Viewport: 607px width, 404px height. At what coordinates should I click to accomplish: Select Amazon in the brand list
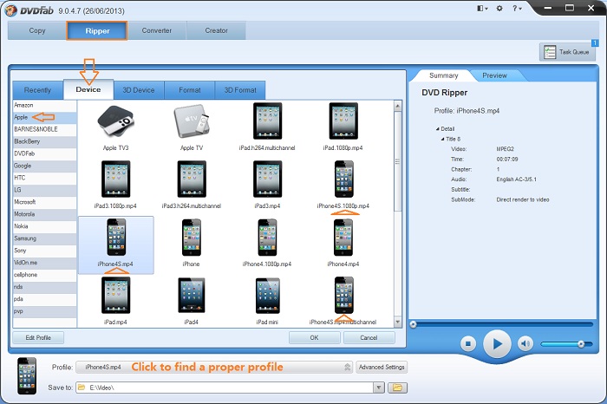click(44, 105)
